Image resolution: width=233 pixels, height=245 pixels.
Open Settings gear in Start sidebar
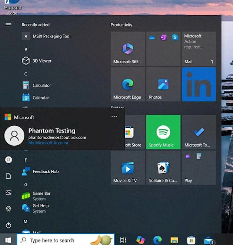(x=9, y=209)
